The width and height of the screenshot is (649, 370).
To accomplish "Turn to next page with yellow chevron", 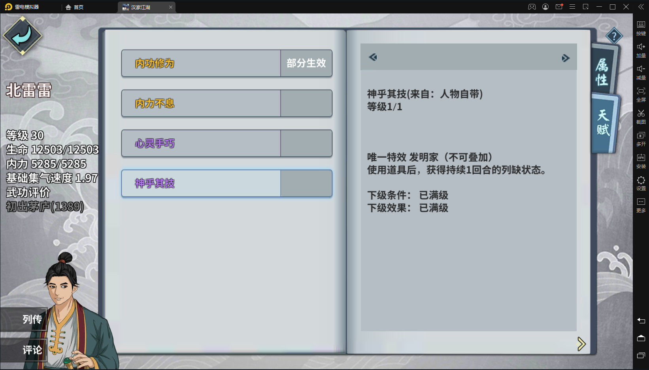I will 581,344.
